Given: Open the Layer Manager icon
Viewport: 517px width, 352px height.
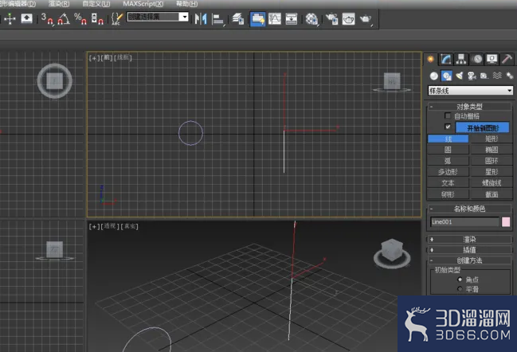Looking at the screenshot, I should (238, 19).
